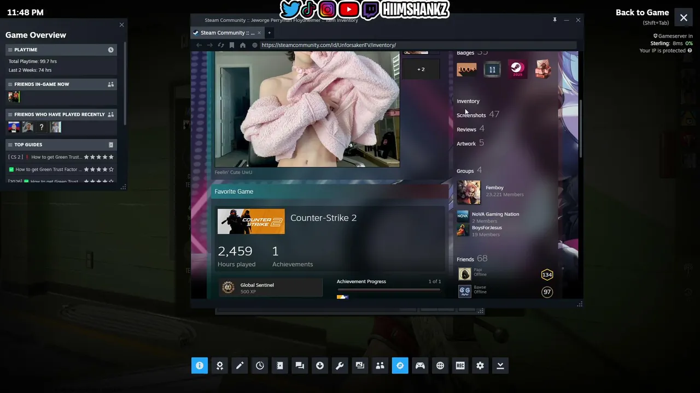Open the Achievements ribbon icon in overlay toolbar
Screen dimensions: 700x393
tap(220, 366)
